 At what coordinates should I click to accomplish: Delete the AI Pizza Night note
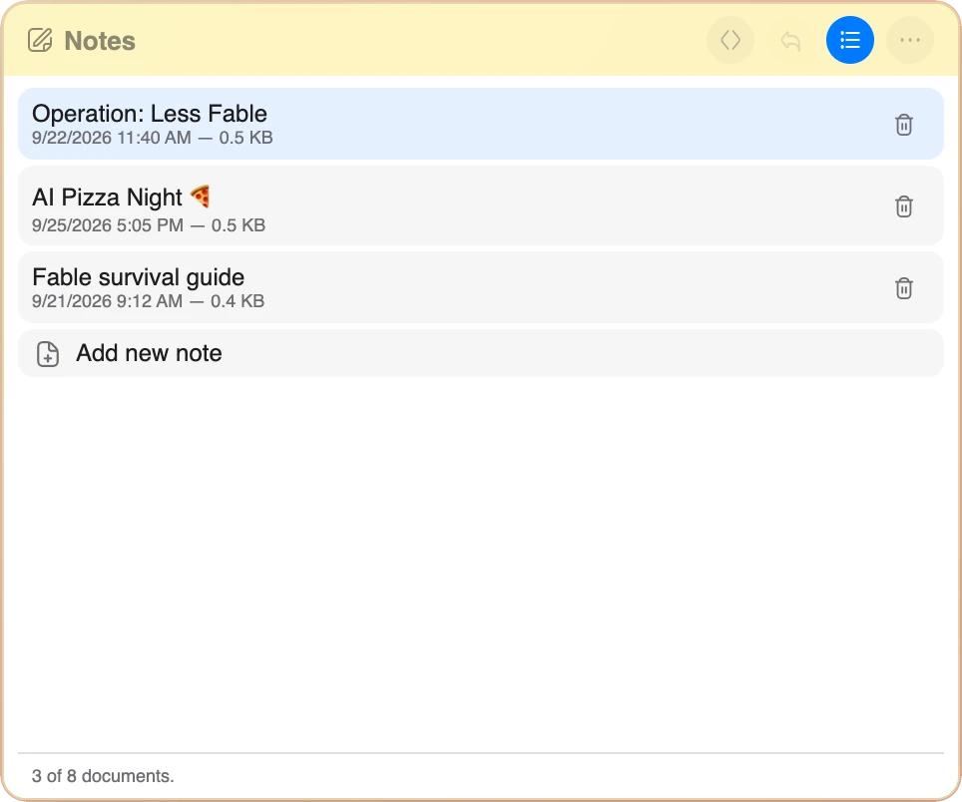click(904, 206)
